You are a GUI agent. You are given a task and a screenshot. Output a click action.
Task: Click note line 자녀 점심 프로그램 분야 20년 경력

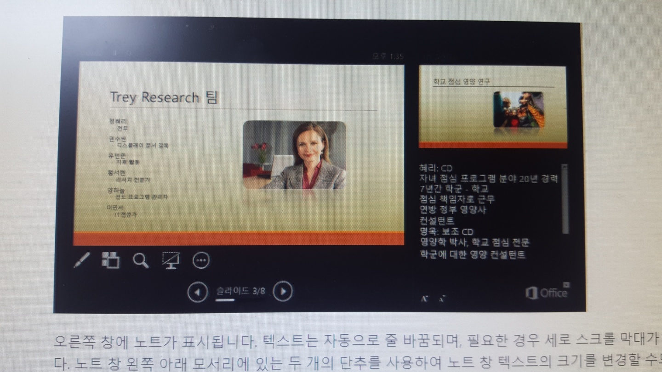[488, 179]
